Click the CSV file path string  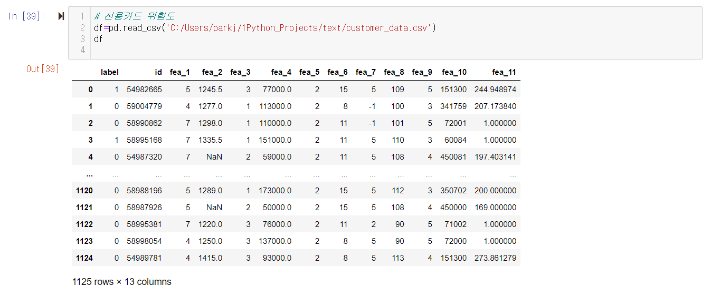coord(299,28)
